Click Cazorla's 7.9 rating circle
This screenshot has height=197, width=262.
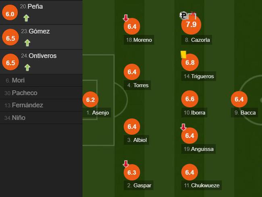[x=191, y=24]
